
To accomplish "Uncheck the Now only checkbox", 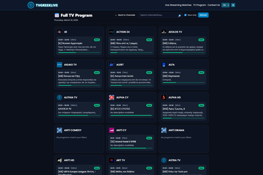I will coord(185,15).
